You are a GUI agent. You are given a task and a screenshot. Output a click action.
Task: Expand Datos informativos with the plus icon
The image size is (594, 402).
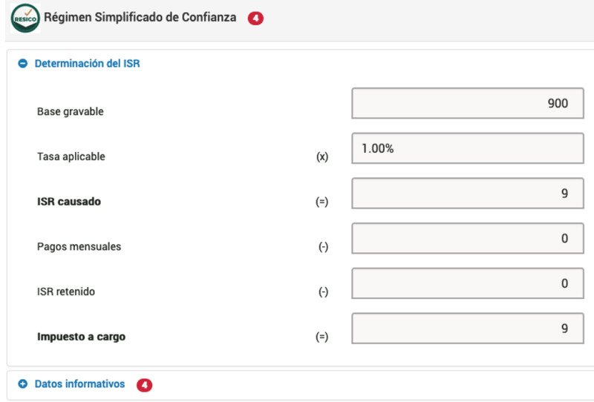click(x=23, y=384)
